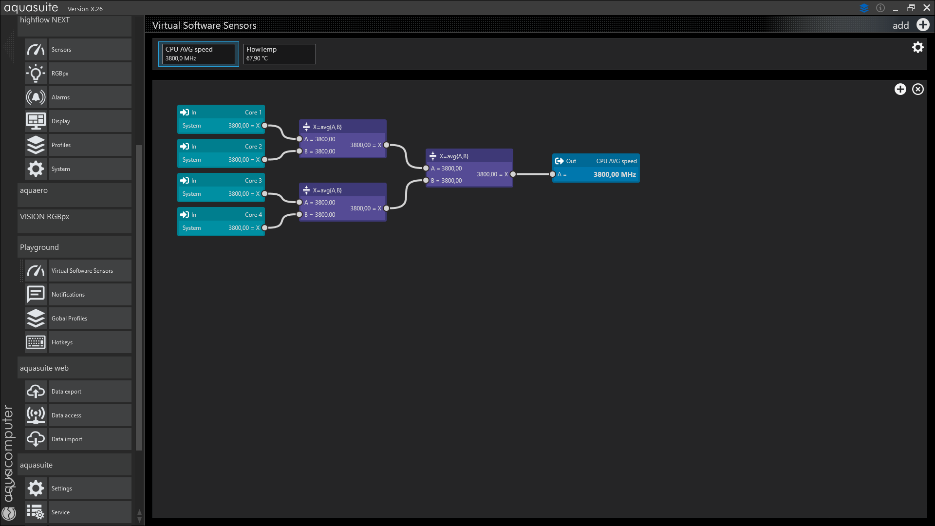Click the Virtual Software Sensors gauge icon
Screen dimensions: 935x526
36,271
